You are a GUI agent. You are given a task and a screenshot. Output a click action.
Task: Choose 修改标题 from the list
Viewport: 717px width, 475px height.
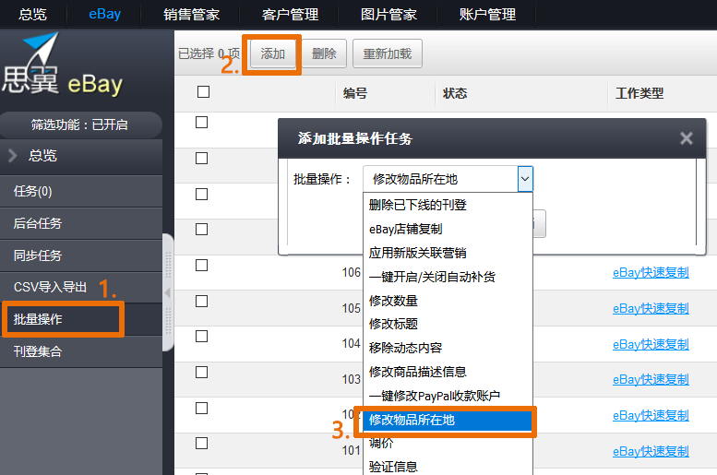point(448,324)
